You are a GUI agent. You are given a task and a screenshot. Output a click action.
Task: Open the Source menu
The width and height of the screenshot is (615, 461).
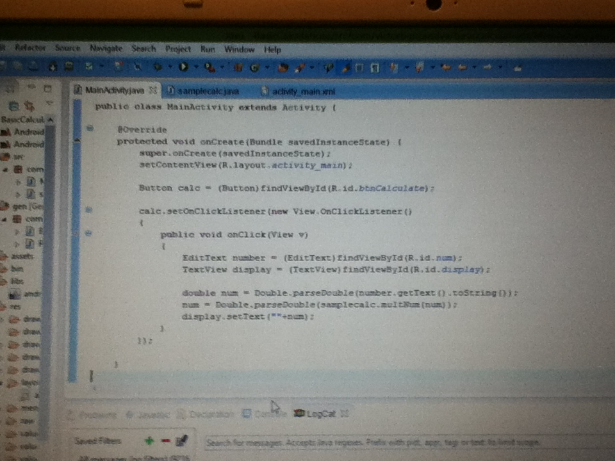point(67,48)
